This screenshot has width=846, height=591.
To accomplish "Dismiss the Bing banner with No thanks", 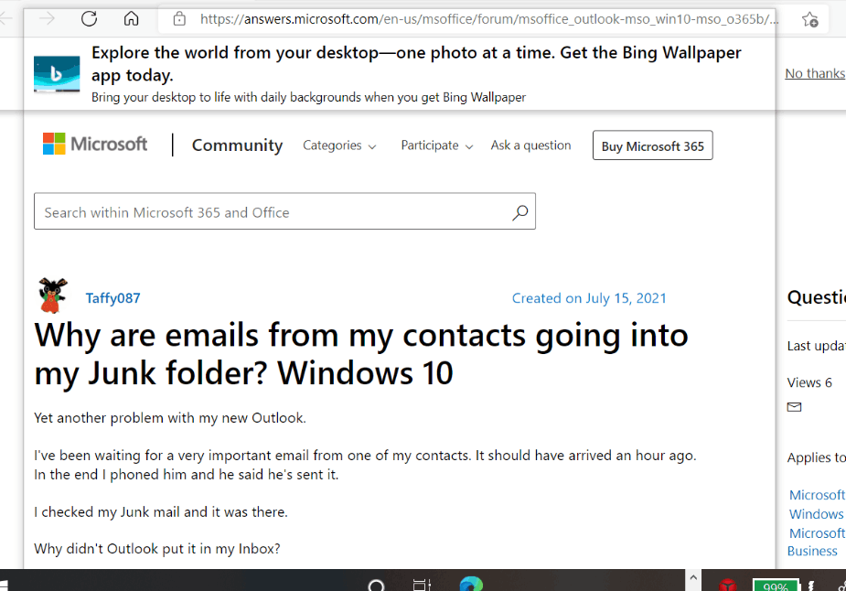I will coord(815,73).
